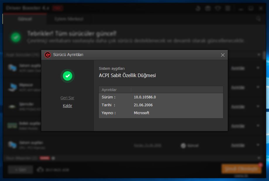This screenshot has width=269, height=181.
Task: Click the Sistem aygıtları category text
Action: [x=112, y=69]
